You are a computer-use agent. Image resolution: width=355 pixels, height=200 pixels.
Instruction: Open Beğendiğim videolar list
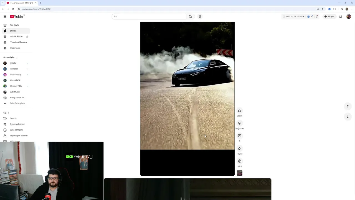[x=16, y=136]
